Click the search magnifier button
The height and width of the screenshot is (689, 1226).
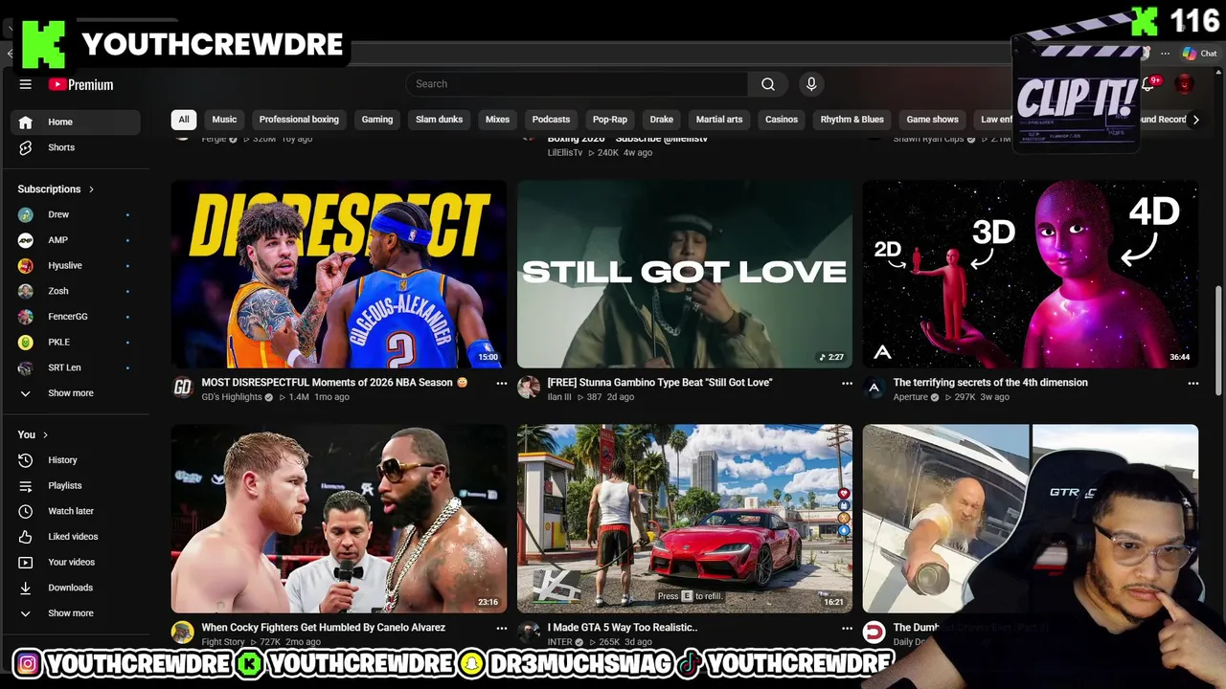(767, 84)
